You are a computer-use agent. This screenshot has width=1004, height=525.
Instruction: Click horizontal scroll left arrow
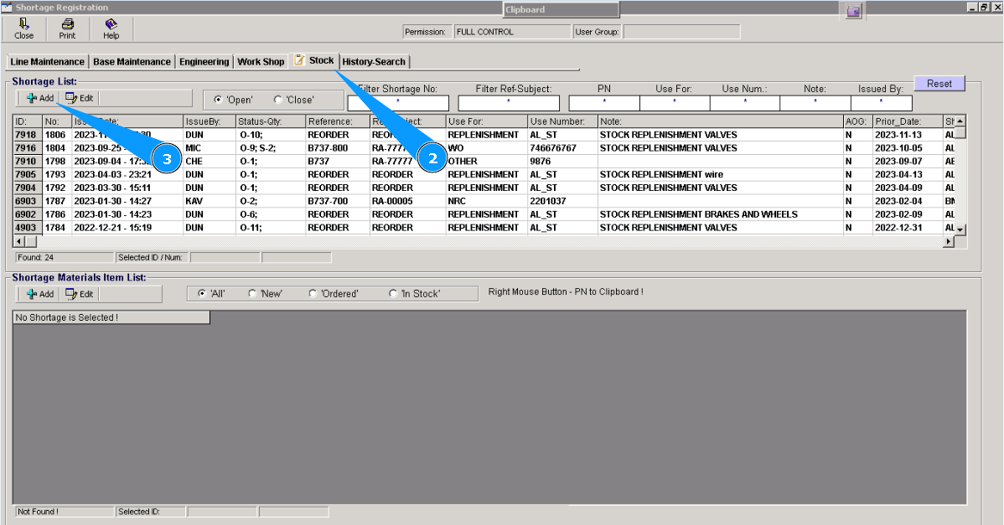(18, 242)
